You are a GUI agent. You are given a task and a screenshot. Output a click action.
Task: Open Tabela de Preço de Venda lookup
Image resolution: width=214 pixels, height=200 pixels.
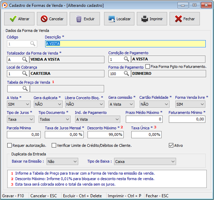tap(25, 89)
